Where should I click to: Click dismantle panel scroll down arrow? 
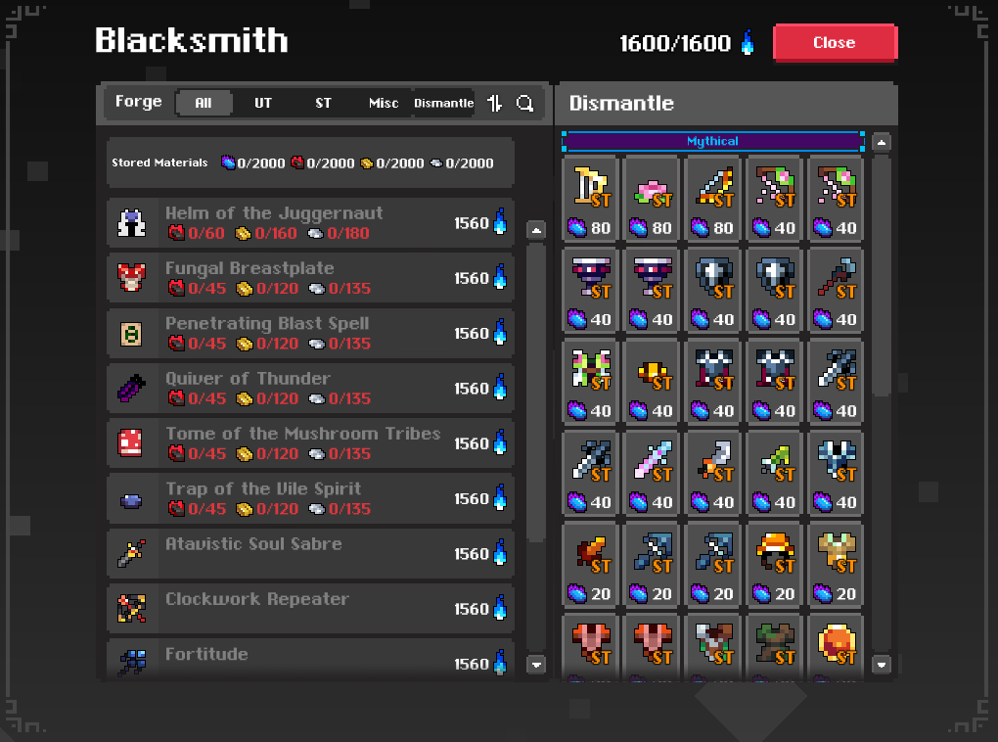882,665
